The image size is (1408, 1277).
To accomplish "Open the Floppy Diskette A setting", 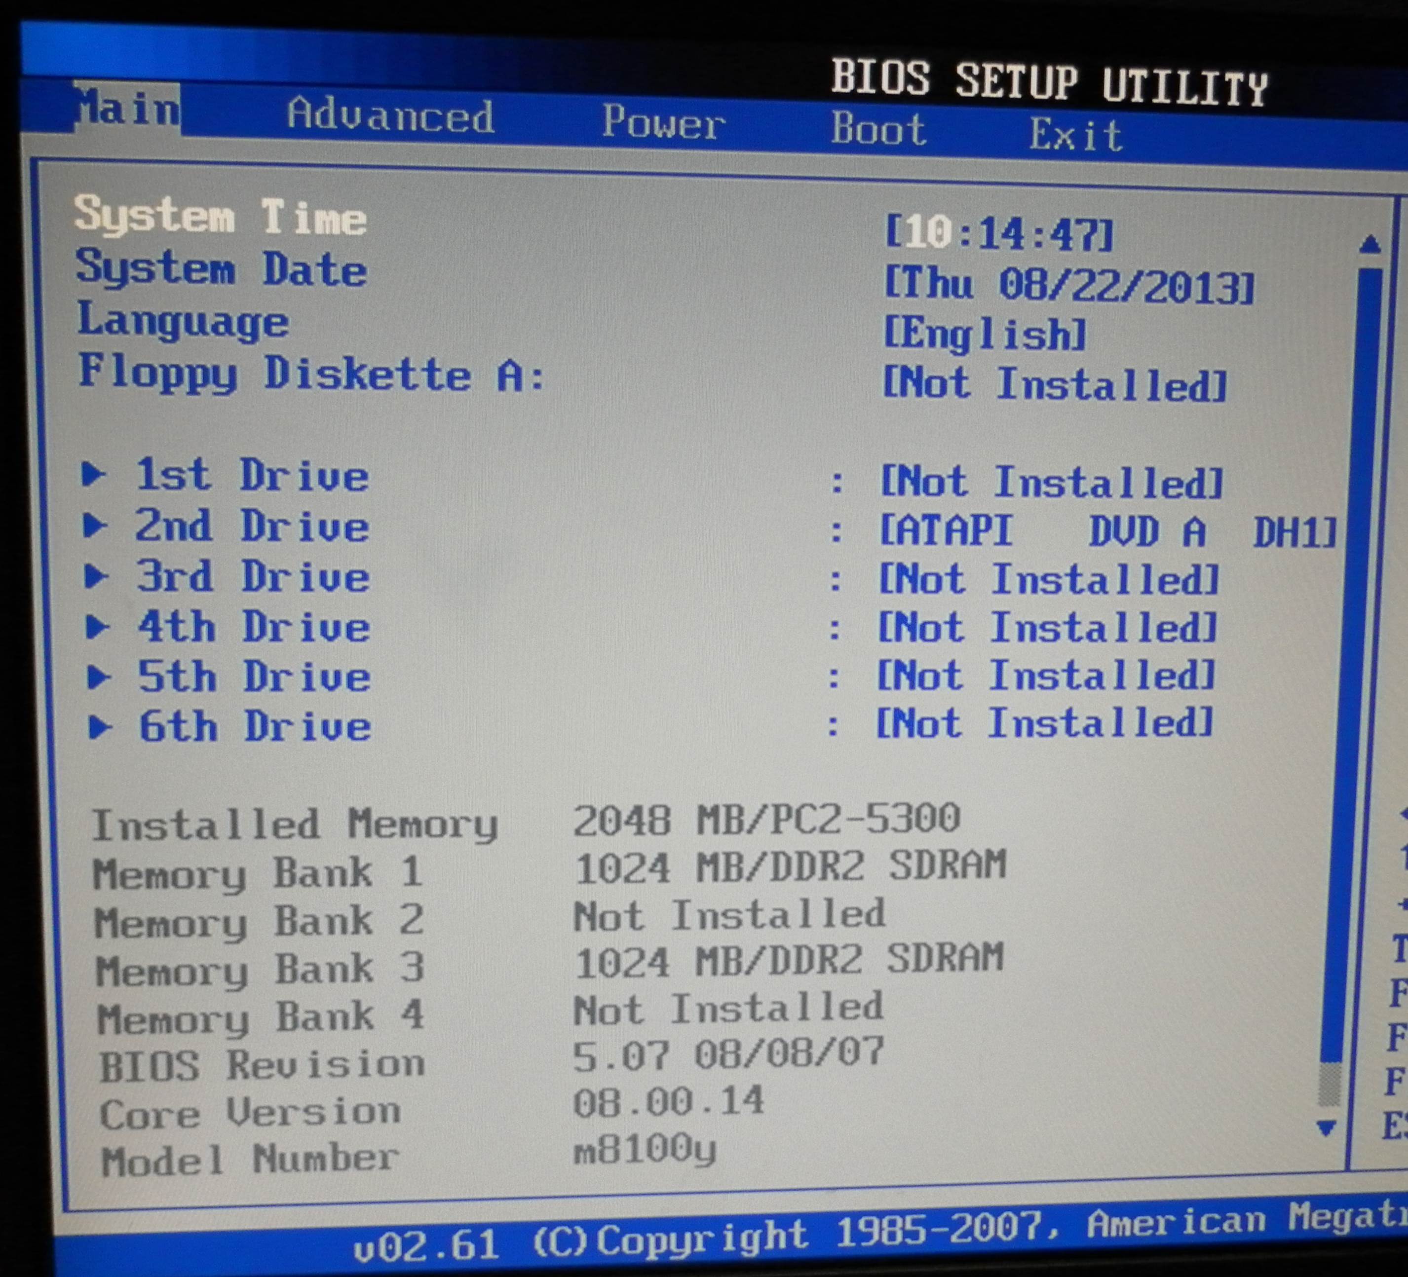I will click(x=311, y=376).
